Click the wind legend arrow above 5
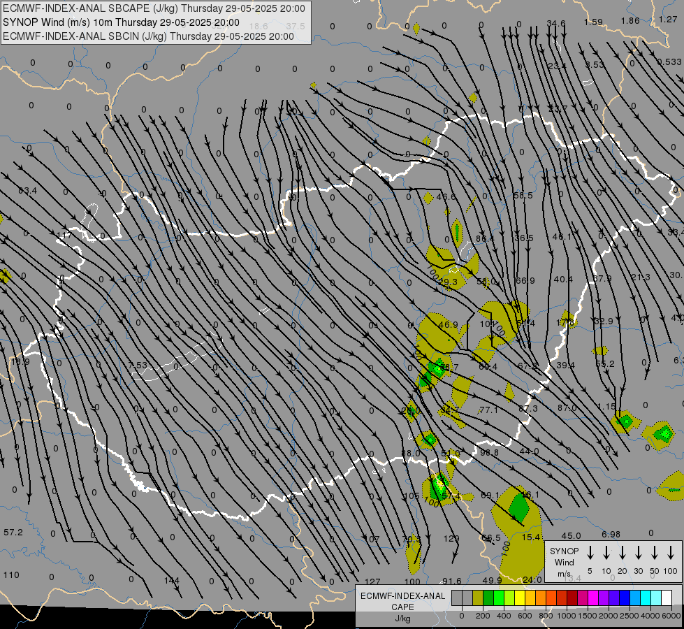Image resolution: width=684 pixels, height=629 pixels. (x=590, y=553)
